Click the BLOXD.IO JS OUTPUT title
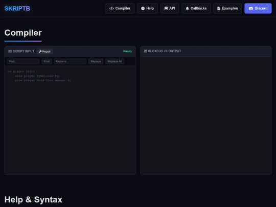276x207 pixels. (x=164, y=51)
